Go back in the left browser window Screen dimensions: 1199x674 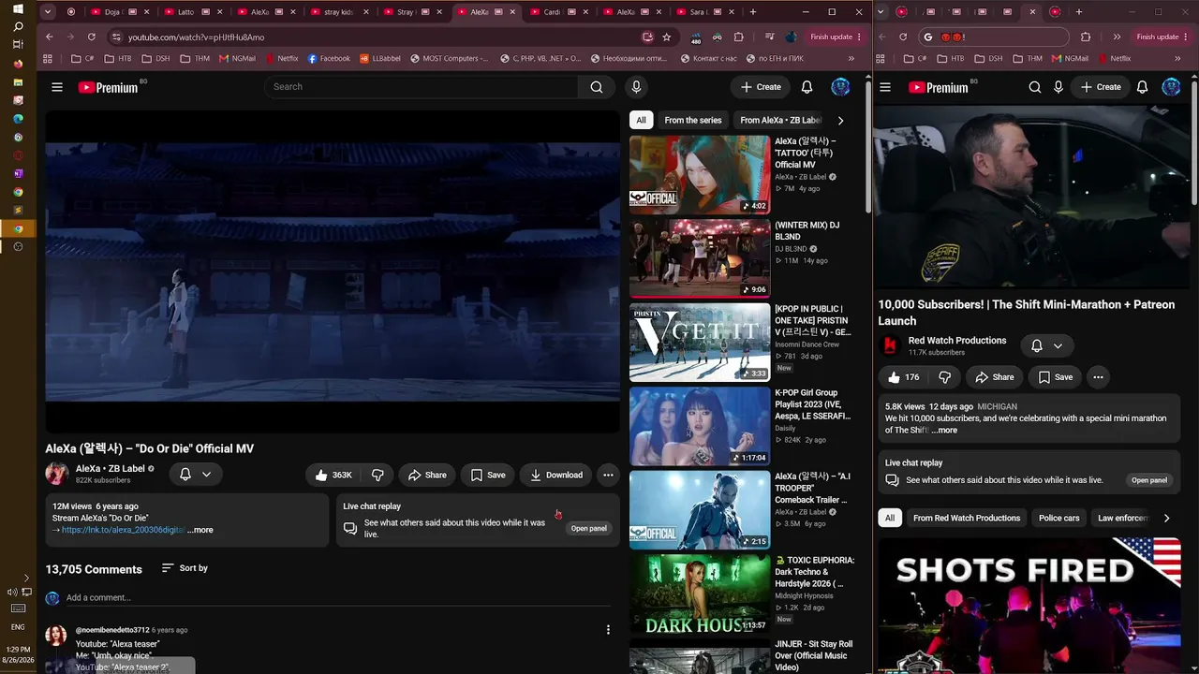click(x=49, y=37)
